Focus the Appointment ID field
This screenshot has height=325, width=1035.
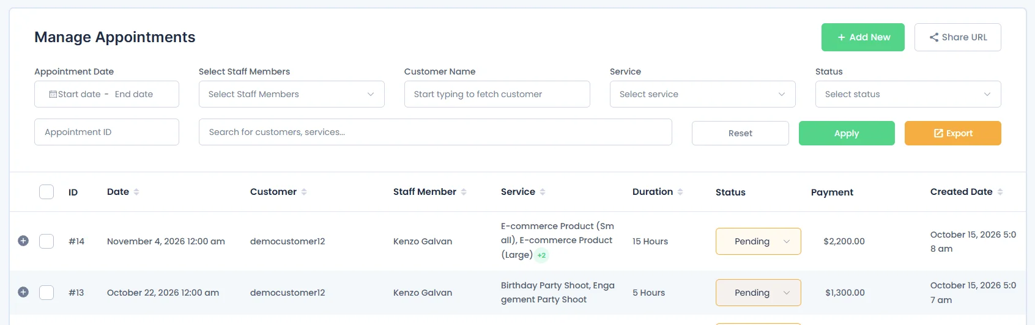tap(106, 132)
